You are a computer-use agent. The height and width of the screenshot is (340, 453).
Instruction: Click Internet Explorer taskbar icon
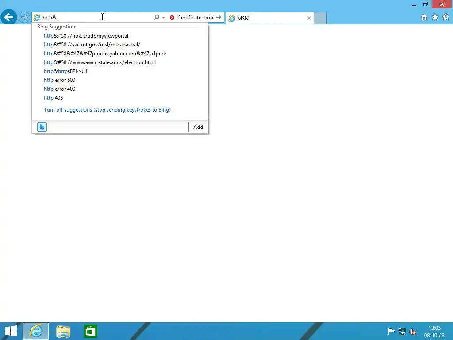coord(36,331)
